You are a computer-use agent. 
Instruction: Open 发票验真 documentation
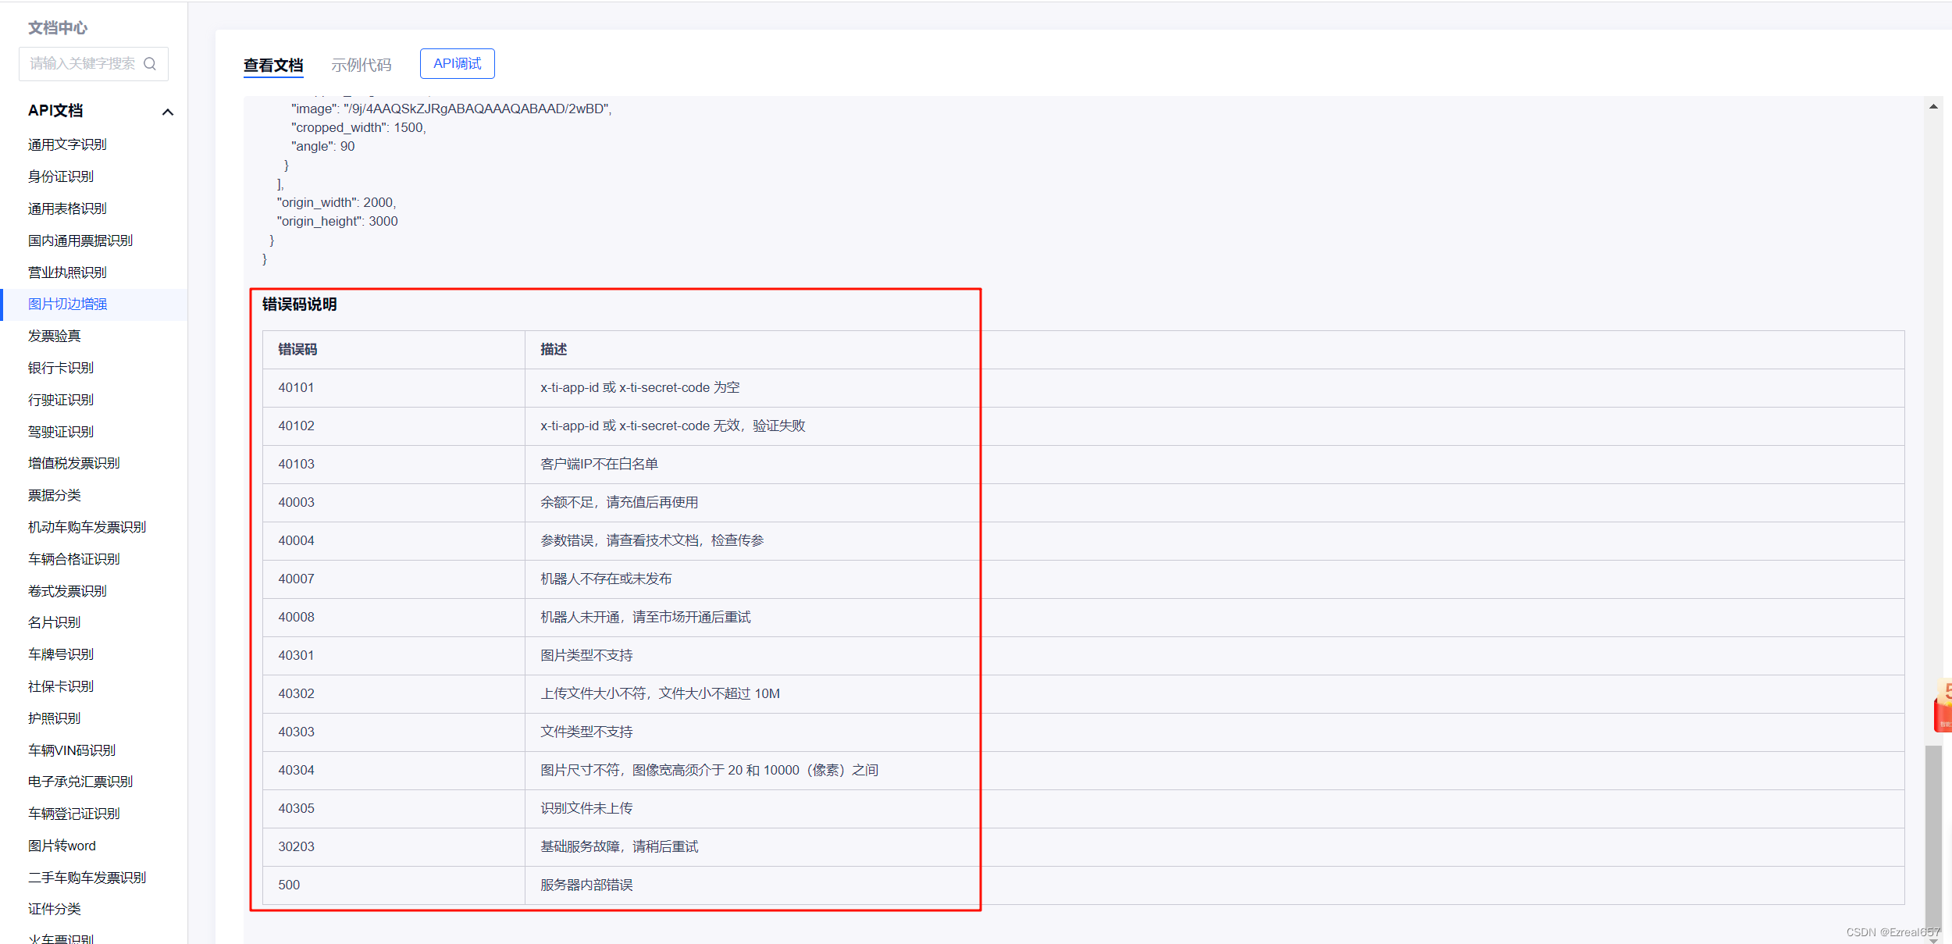[x=54, y=336]
